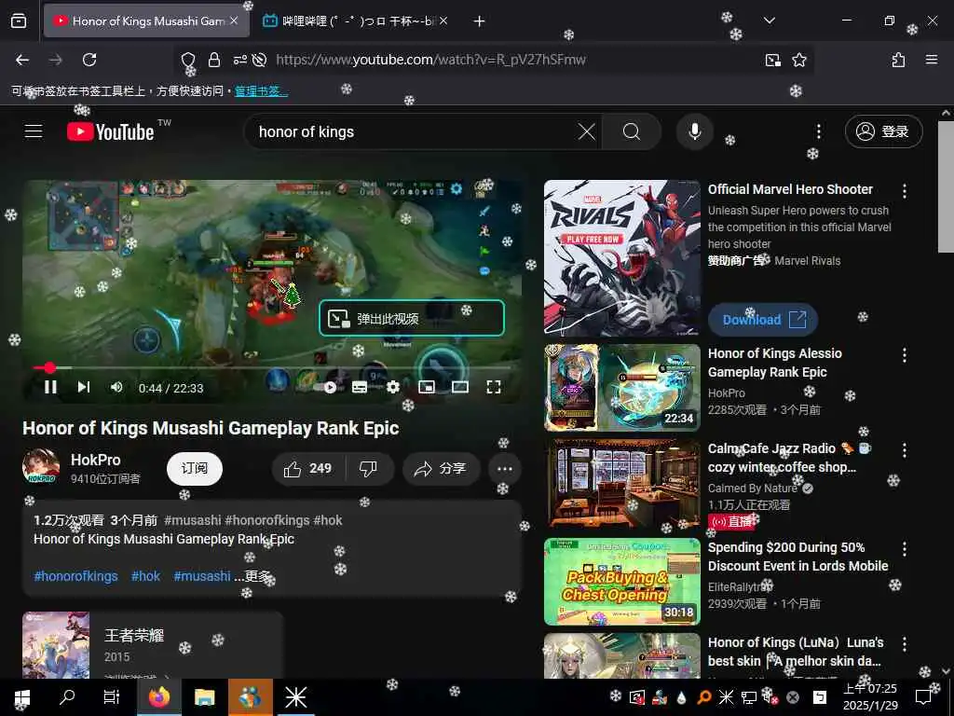Open the Calm Cafe Jazz Radio thumbnail
Screen dimensions: 954x716
coord(621,484)
